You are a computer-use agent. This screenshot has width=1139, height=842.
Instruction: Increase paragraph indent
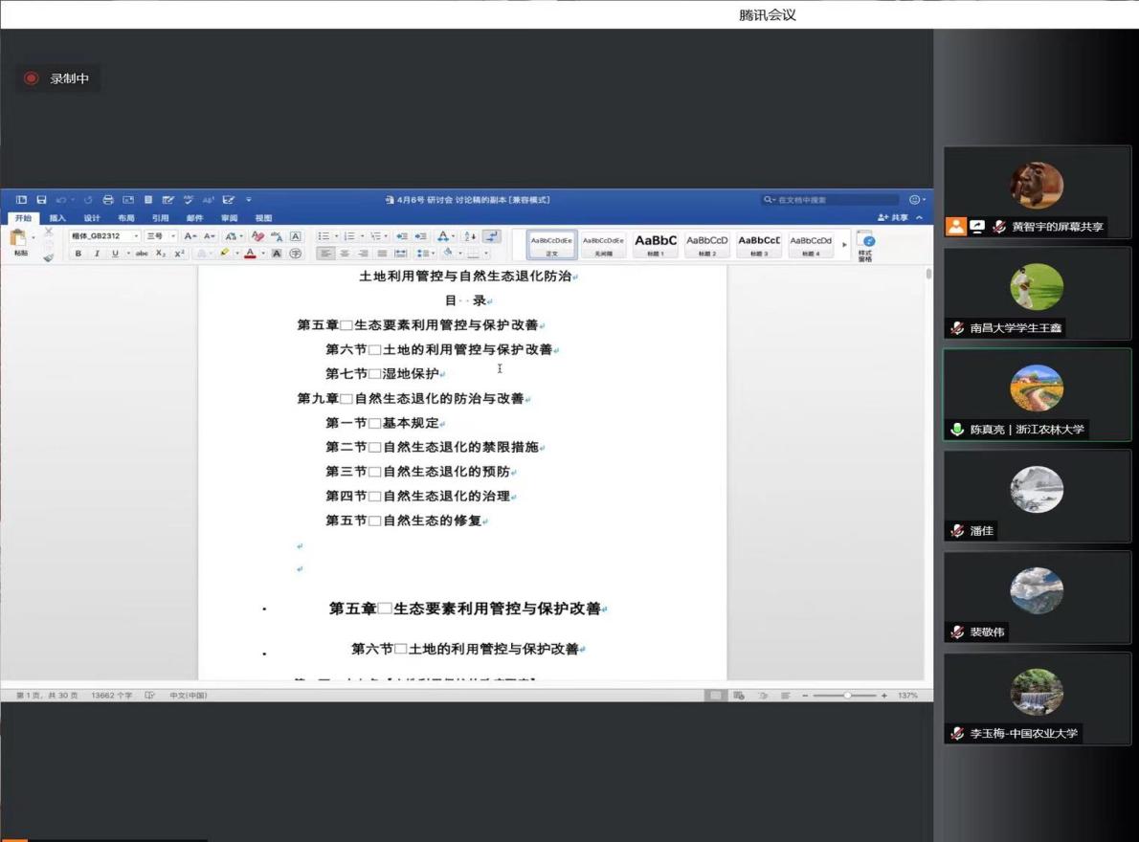point(420,236)
